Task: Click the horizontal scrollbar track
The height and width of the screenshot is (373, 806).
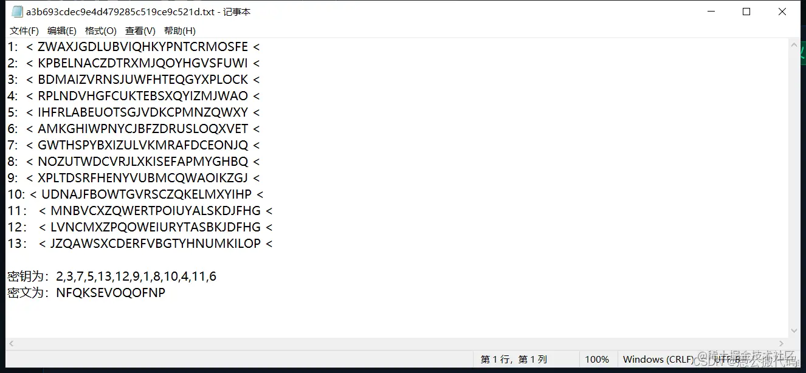Action: click(397, 344)
